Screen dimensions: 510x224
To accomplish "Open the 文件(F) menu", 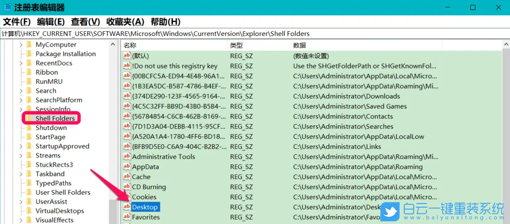I will pos(17,21).
